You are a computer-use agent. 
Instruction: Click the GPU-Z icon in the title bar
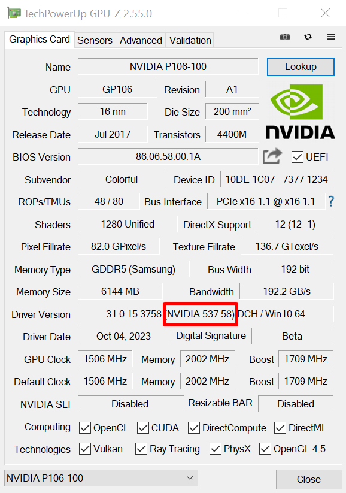(x=13, y=12)
